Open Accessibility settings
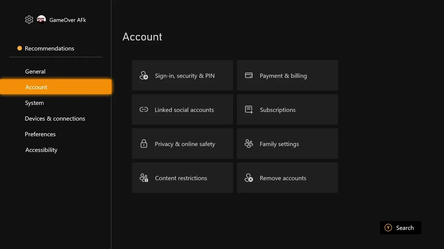 (x=41, y=150)
